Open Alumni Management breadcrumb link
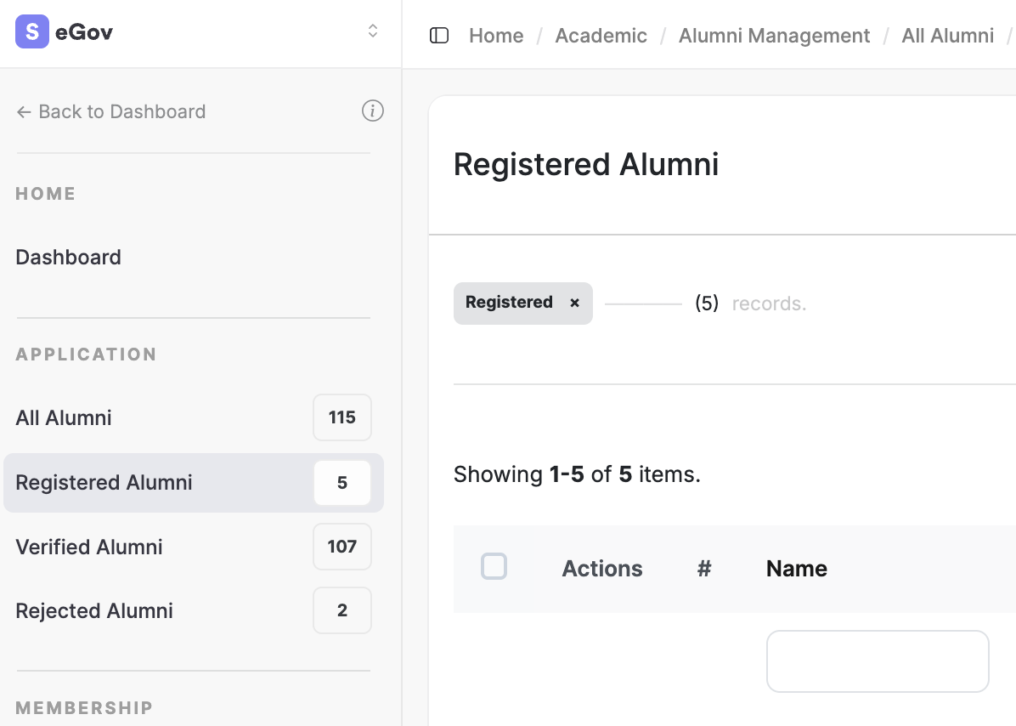The height and width of the screenshot is (726, 1016). coord(774,36)
